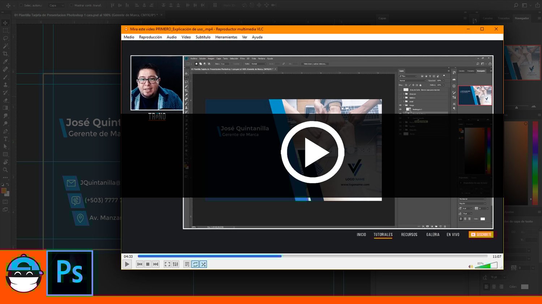The image size is (542, 304).
Task: Expand the direccion layer group in video
Action: [404, 94]
